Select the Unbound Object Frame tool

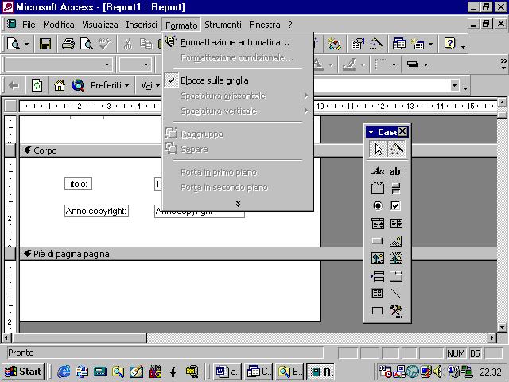[x=378, y=258]
